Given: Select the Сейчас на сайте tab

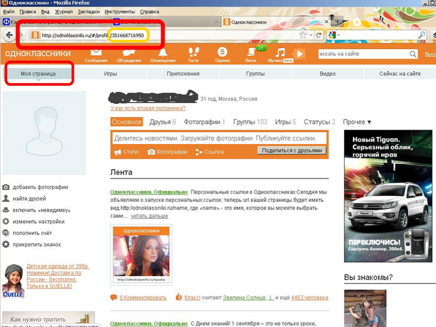Looking at the screenshot, I should (400, 74).
